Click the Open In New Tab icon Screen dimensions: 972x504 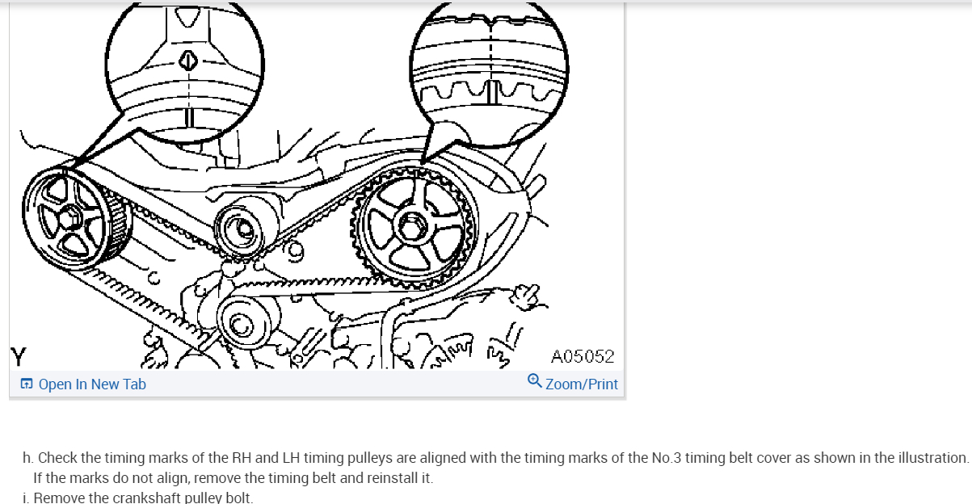point(27,384)
